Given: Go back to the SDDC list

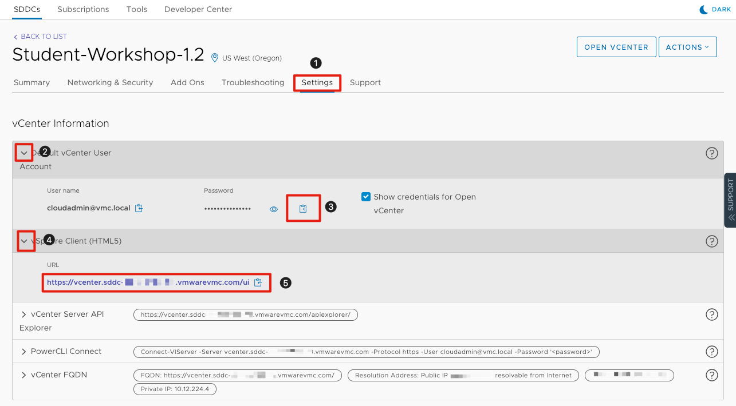Looking at the screenshot, I should pyautogui.click(x=40, y=37).
